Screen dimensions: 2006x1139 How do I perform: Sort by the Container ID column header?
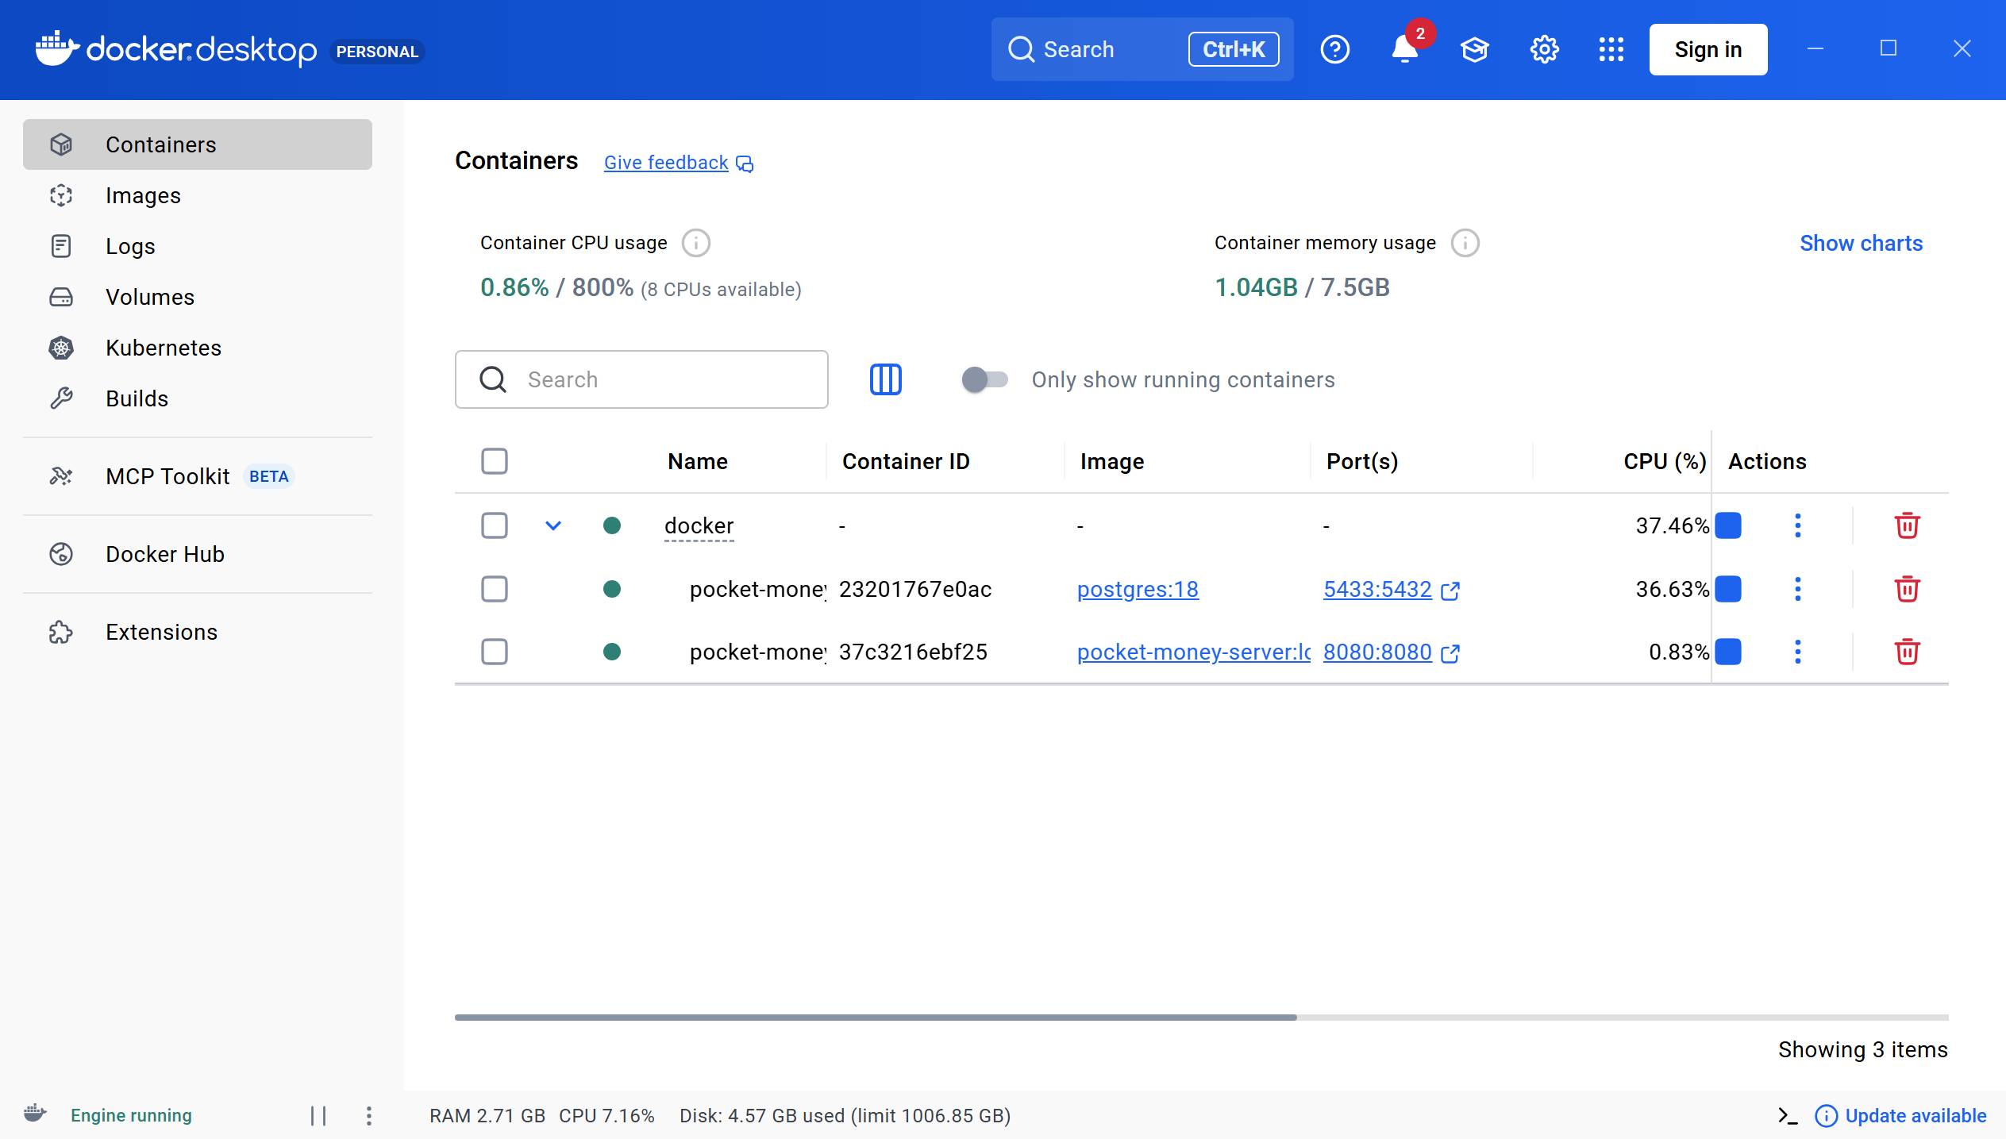906,461
